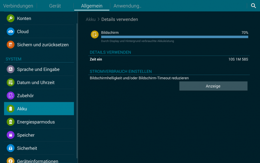Viewport: 260px width, 163px height.
Task: Tap the search magnifier icon
Action: click(253, 6)
